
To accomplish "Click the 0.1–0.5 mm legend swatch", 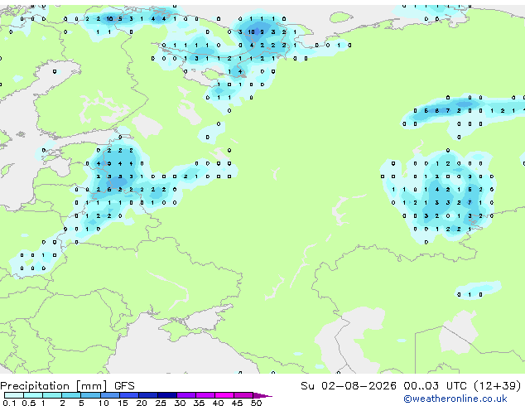I will (14, 395).
